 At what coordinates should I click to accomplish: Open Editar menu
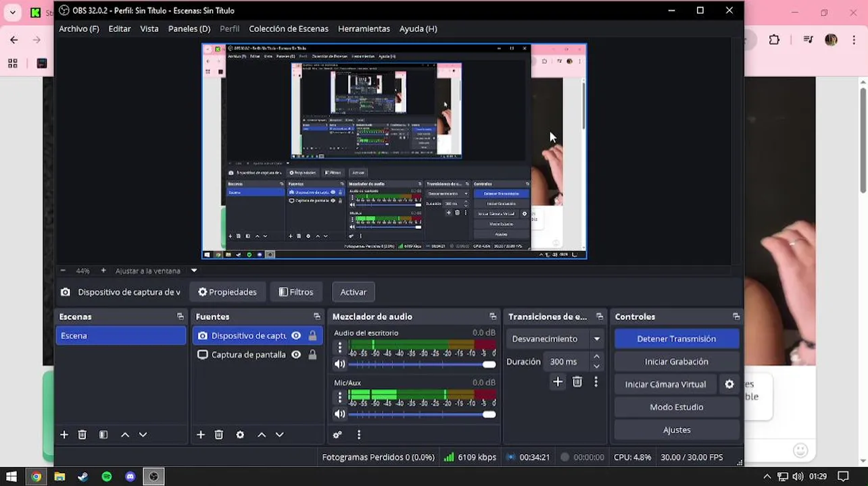click(x=120, y=28)
